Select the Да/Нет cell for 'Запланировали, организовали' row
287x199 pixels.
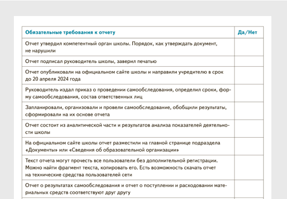pos(249,111)
